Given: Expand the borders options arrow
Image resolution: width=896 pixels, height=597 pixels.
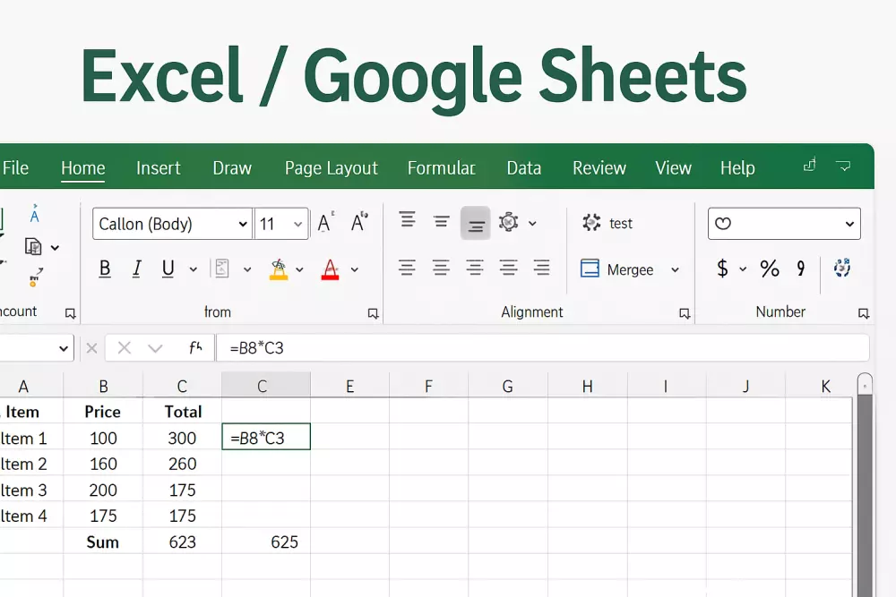Looking at the screenshot, I should tap(247, 269).
